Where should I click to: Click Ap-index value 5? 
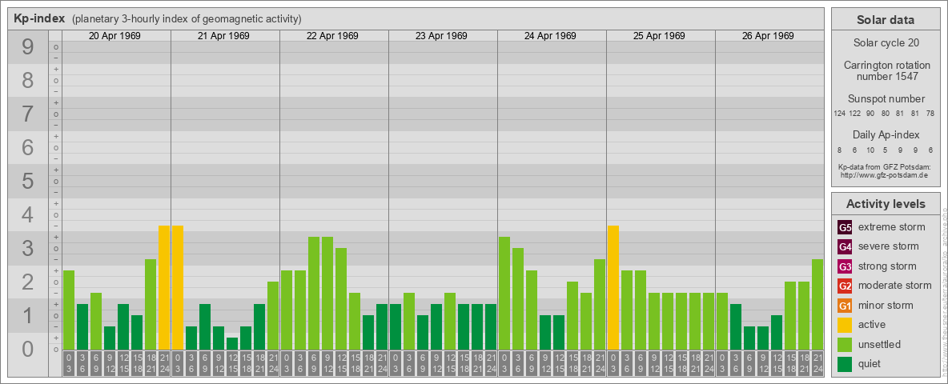(885, 150)
